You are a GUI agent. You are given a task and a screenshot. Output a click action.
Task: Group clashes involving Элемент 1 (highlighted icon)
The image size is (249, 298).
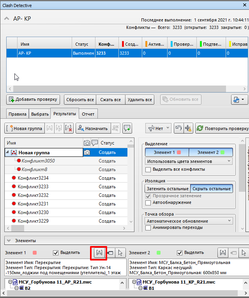99,253
